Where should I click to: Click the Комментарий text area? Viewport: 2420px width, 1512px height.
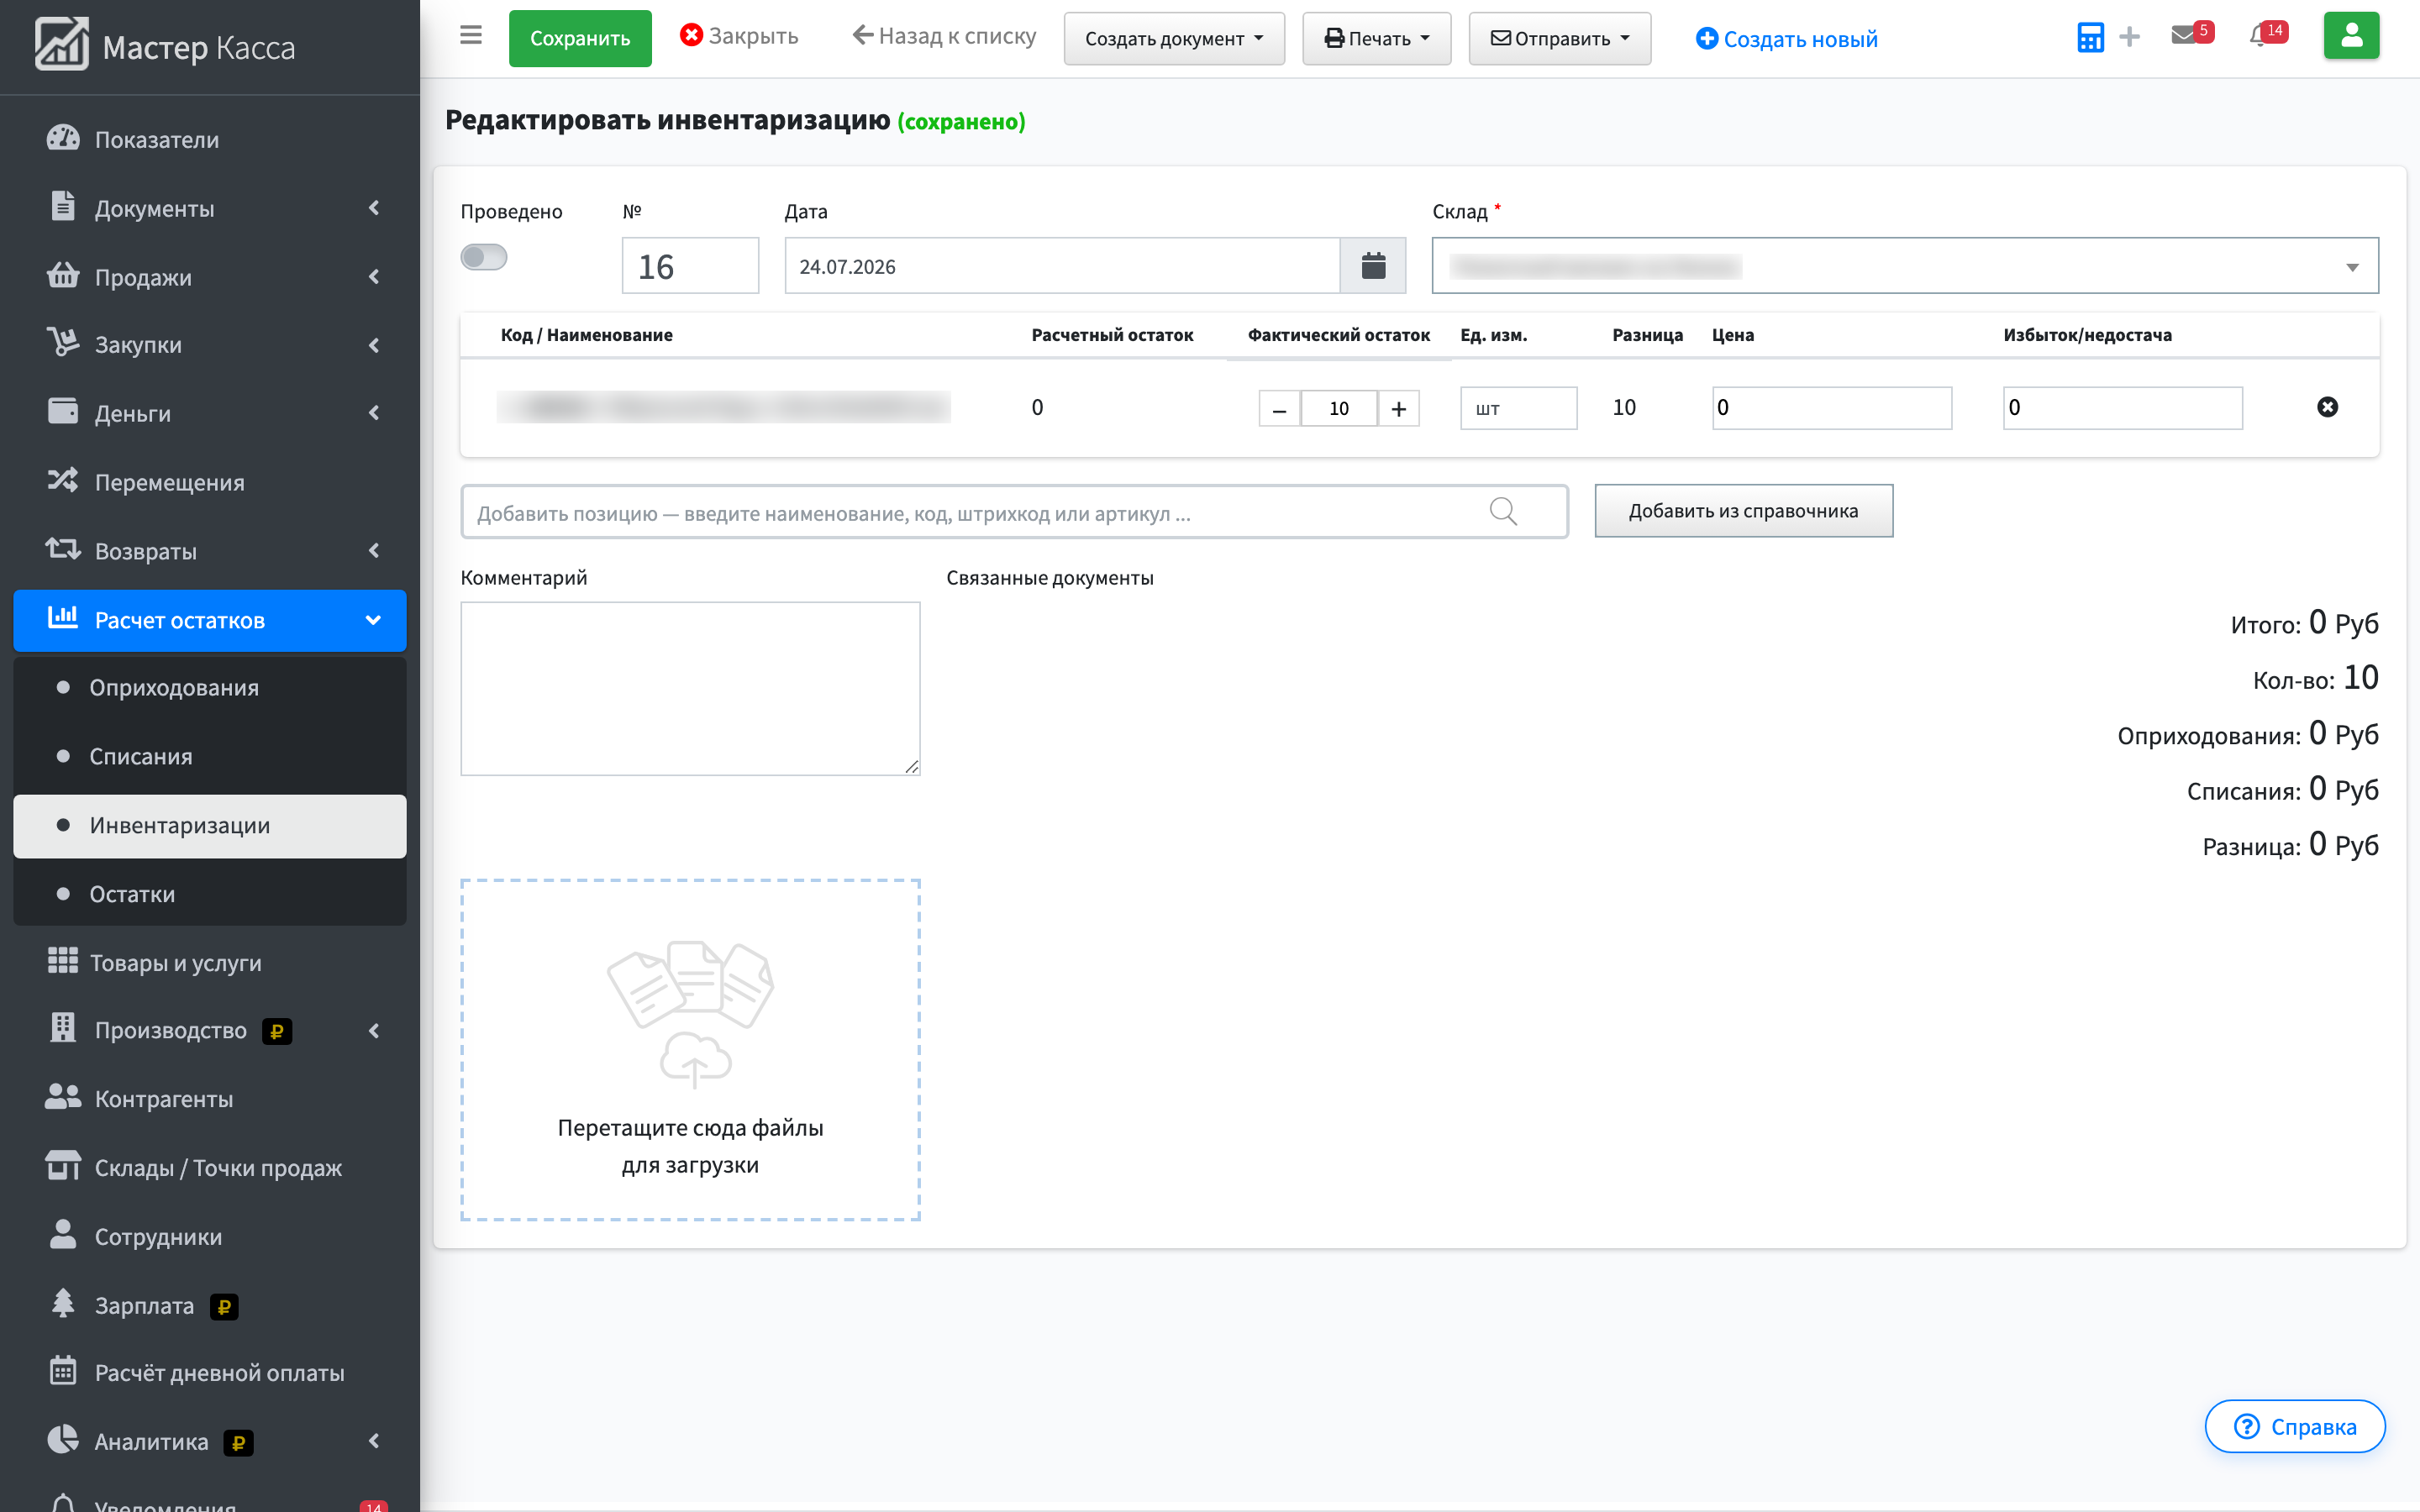pyautogui.click(x=690, y=688)
